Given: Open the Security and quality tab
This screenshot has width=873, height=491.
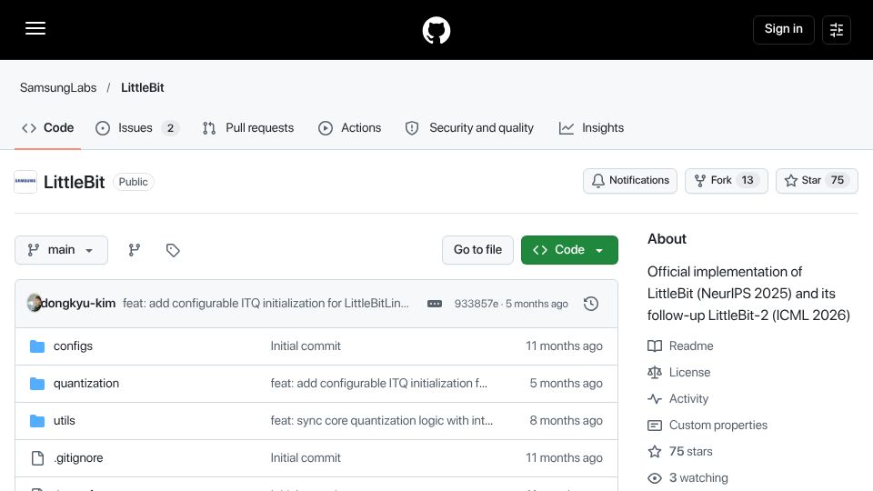Looking at the screenshot, I should click(x=469, y=128).
